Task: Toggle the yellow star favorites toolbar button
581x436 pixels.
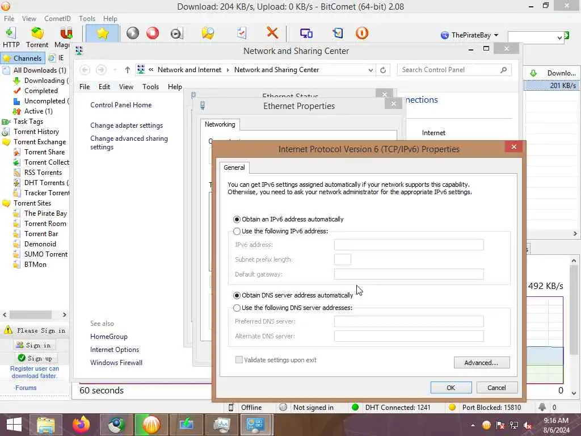Action: pos(102,33)
